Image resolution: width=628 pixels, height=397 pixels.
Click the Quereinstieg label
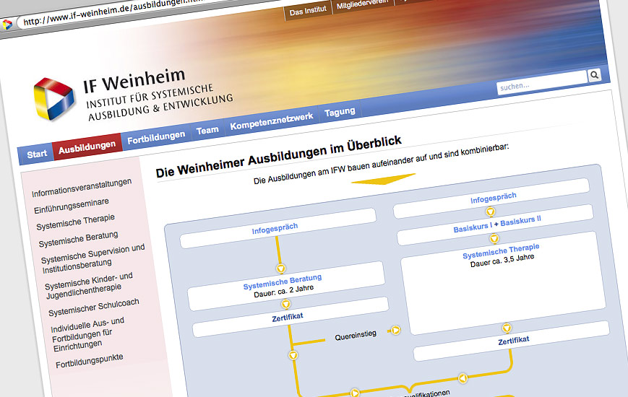(x=356, y=335)
